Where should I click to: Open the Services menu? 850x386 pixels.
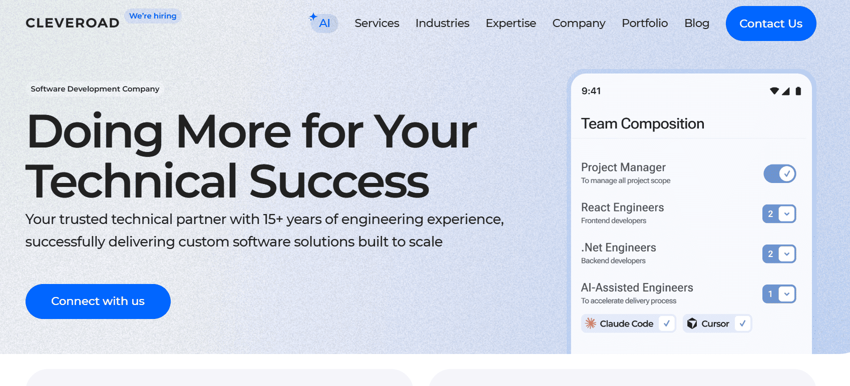[x=377, y=23]
